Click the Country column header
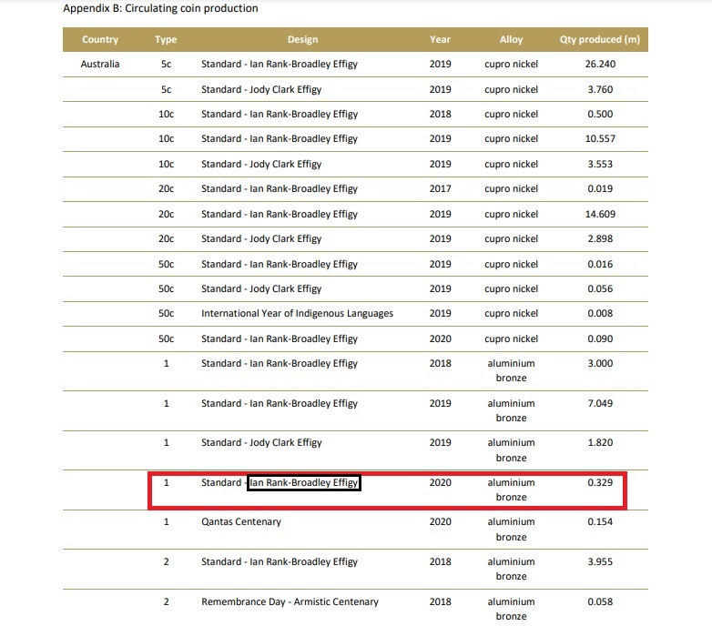Viewport: 712px width, 626px height. click(x=100, y=39)
